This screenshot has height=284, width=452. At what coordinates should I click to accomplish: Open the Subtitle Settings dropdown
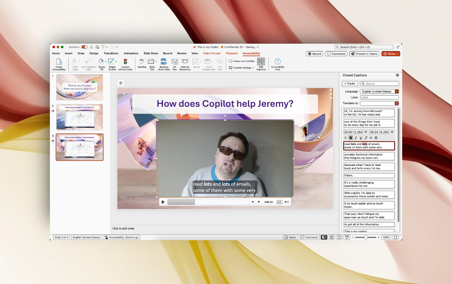[x=242, y=68]
